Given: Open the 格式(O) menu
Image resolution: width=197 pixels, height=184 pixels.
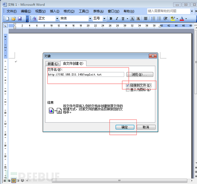Looking at the screenshot, I should tap(69, 11).
